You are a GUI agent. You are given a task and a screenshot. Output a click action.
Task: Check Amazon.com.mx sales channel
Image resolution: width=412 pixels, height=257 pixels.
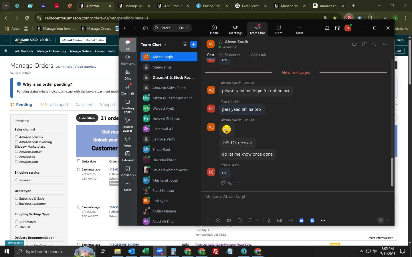click(17, 137)
